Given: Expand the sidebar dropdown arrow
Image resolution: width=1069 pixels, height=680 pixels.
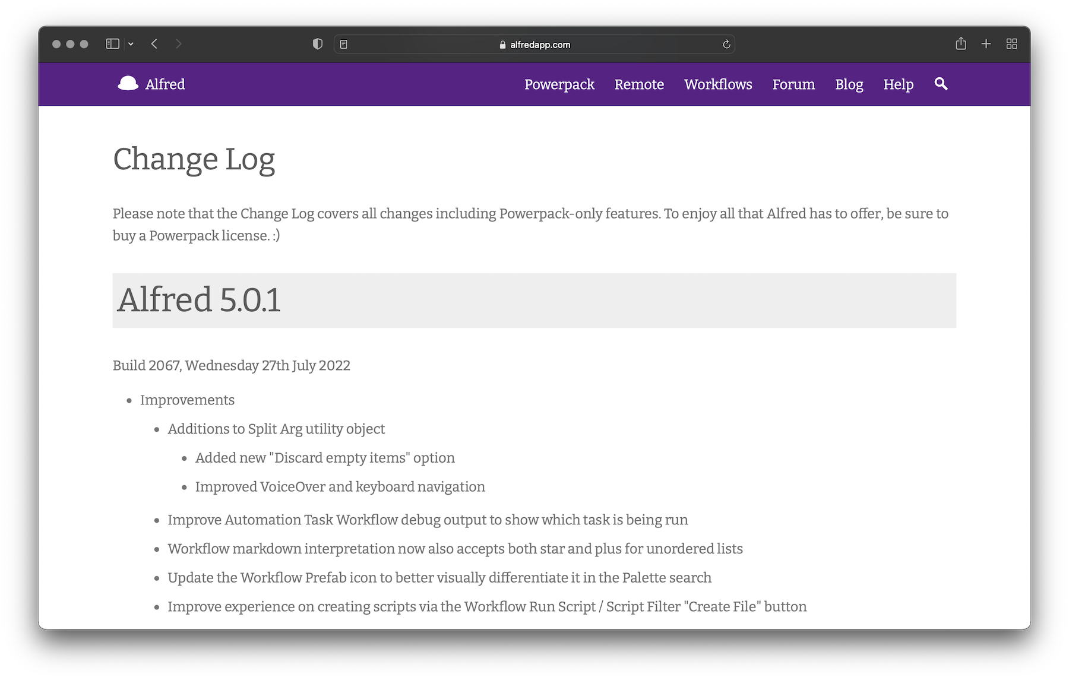Looking at the screenshot, I should pos(131,44).
